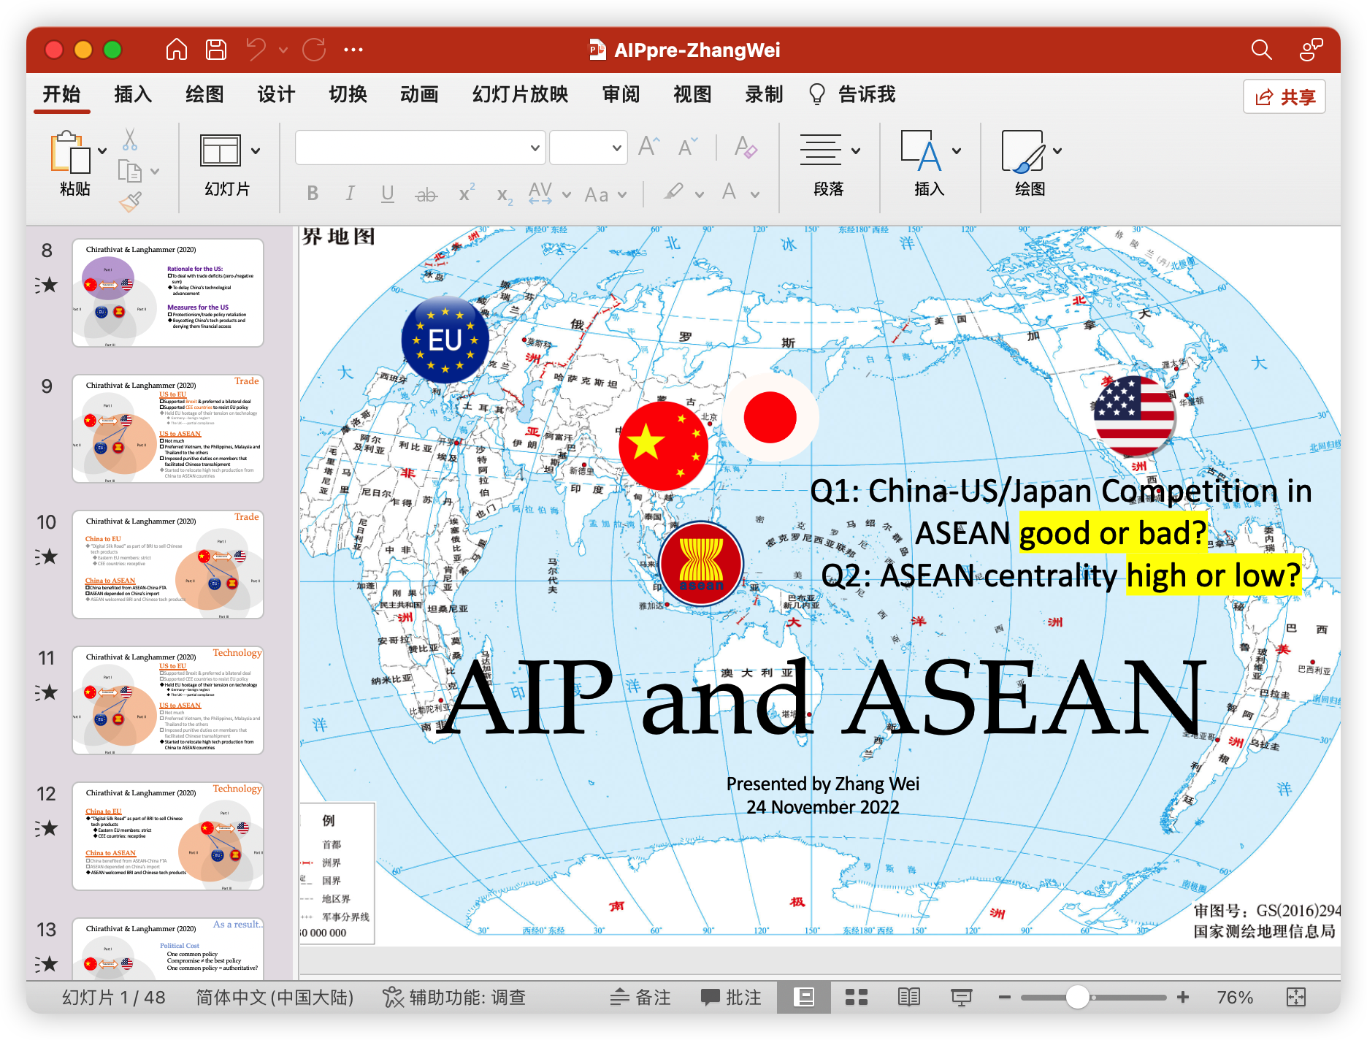This screenshot has width=1367, height=1040.
Task: Click the Paragraph lines icon
Action: (821, 150)
